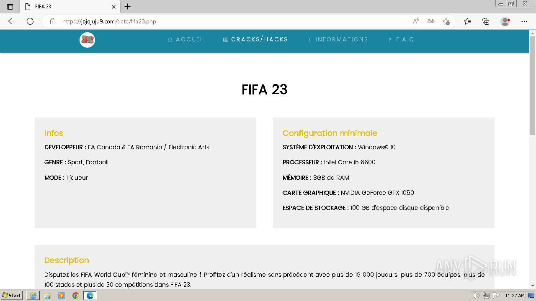The height and width of the screenshot is (301, 536).
Task: Open the CRACKS/HACKS menu item
Action: click(255, 39)
